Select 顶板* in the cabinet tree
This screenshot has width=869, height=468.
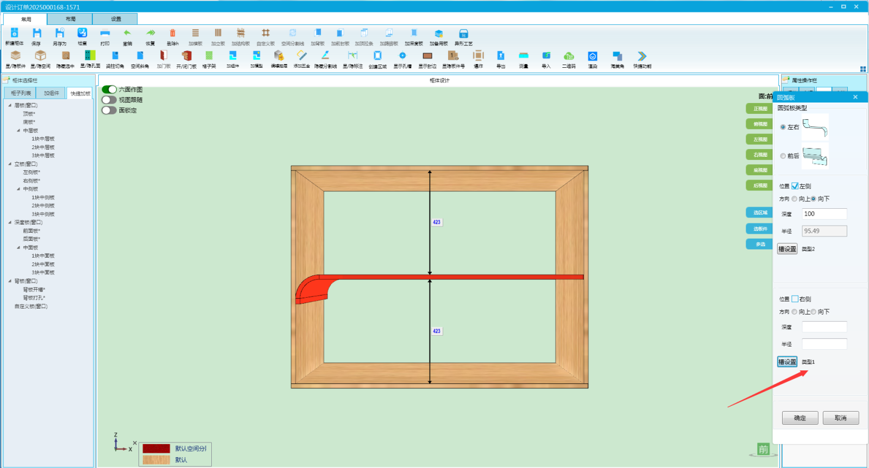(29, 114)
